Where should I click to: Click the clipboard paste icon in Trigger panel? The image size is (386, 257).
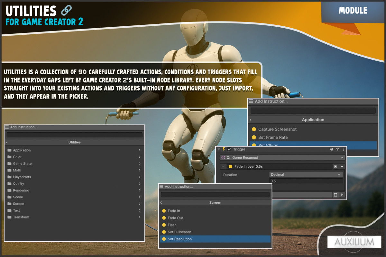tap(335, 195)
